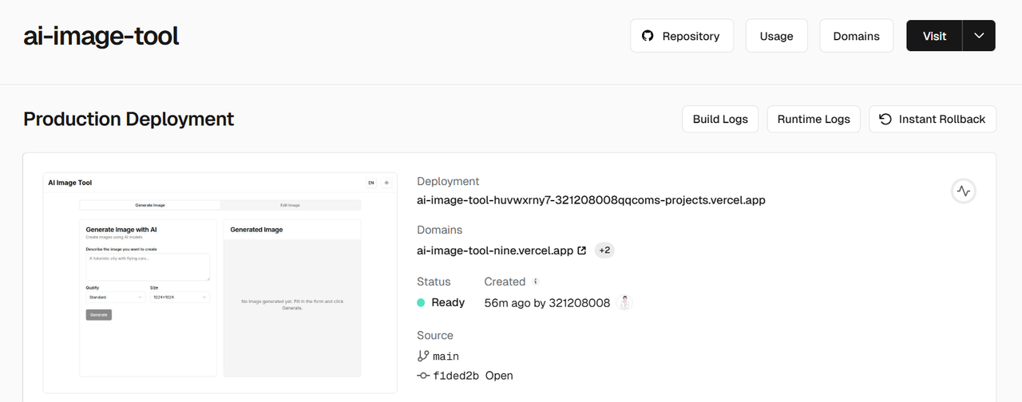Open the Usage page
Image resolution: width=1022 pixels, height=402 pixels.
pos(776,36)
